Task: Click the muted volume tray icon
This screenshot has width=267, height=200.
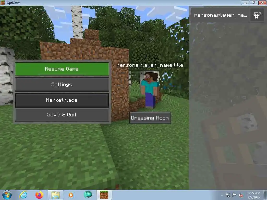Action: tap(241, 195)
